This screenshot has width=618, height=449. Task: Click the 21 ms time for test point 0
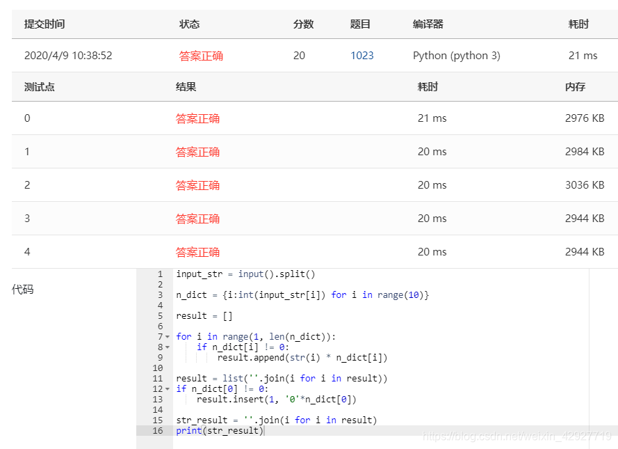[432, 118]
